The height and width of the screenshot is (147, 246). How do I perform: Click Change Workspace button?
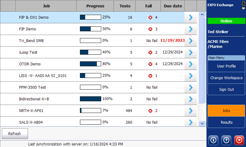coord(226,78)
